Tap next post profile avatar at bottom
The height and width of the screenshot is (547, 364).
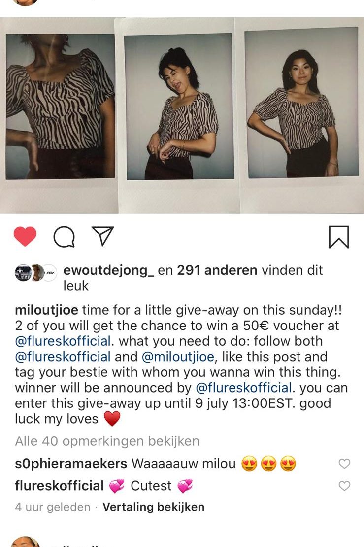click(x=25, y=542)
